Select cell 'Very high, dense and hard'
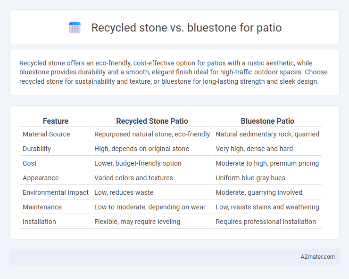 tap(267, 149)
